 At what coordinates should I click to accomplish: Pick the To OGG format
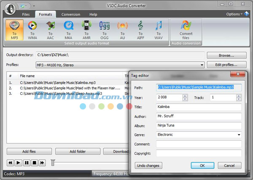click(105, 30)
